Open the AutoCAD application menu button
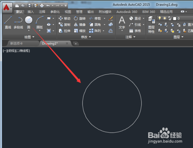 tap(7, 7)
